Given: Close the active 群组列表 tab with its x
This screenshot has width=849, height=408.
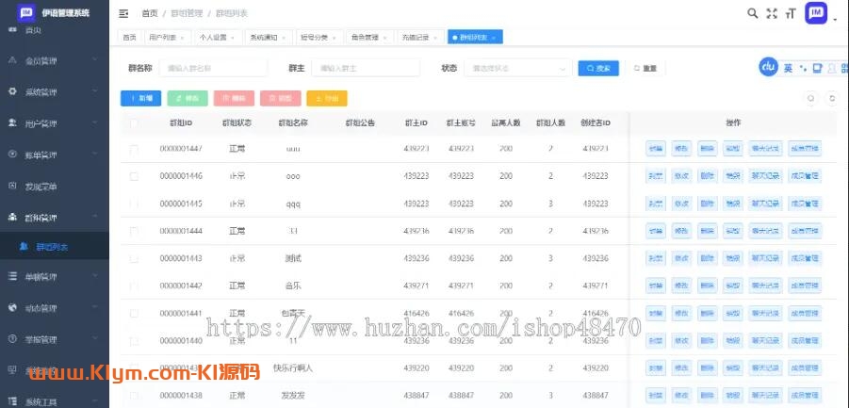Looking at the screenshot, I should (494, 38).
